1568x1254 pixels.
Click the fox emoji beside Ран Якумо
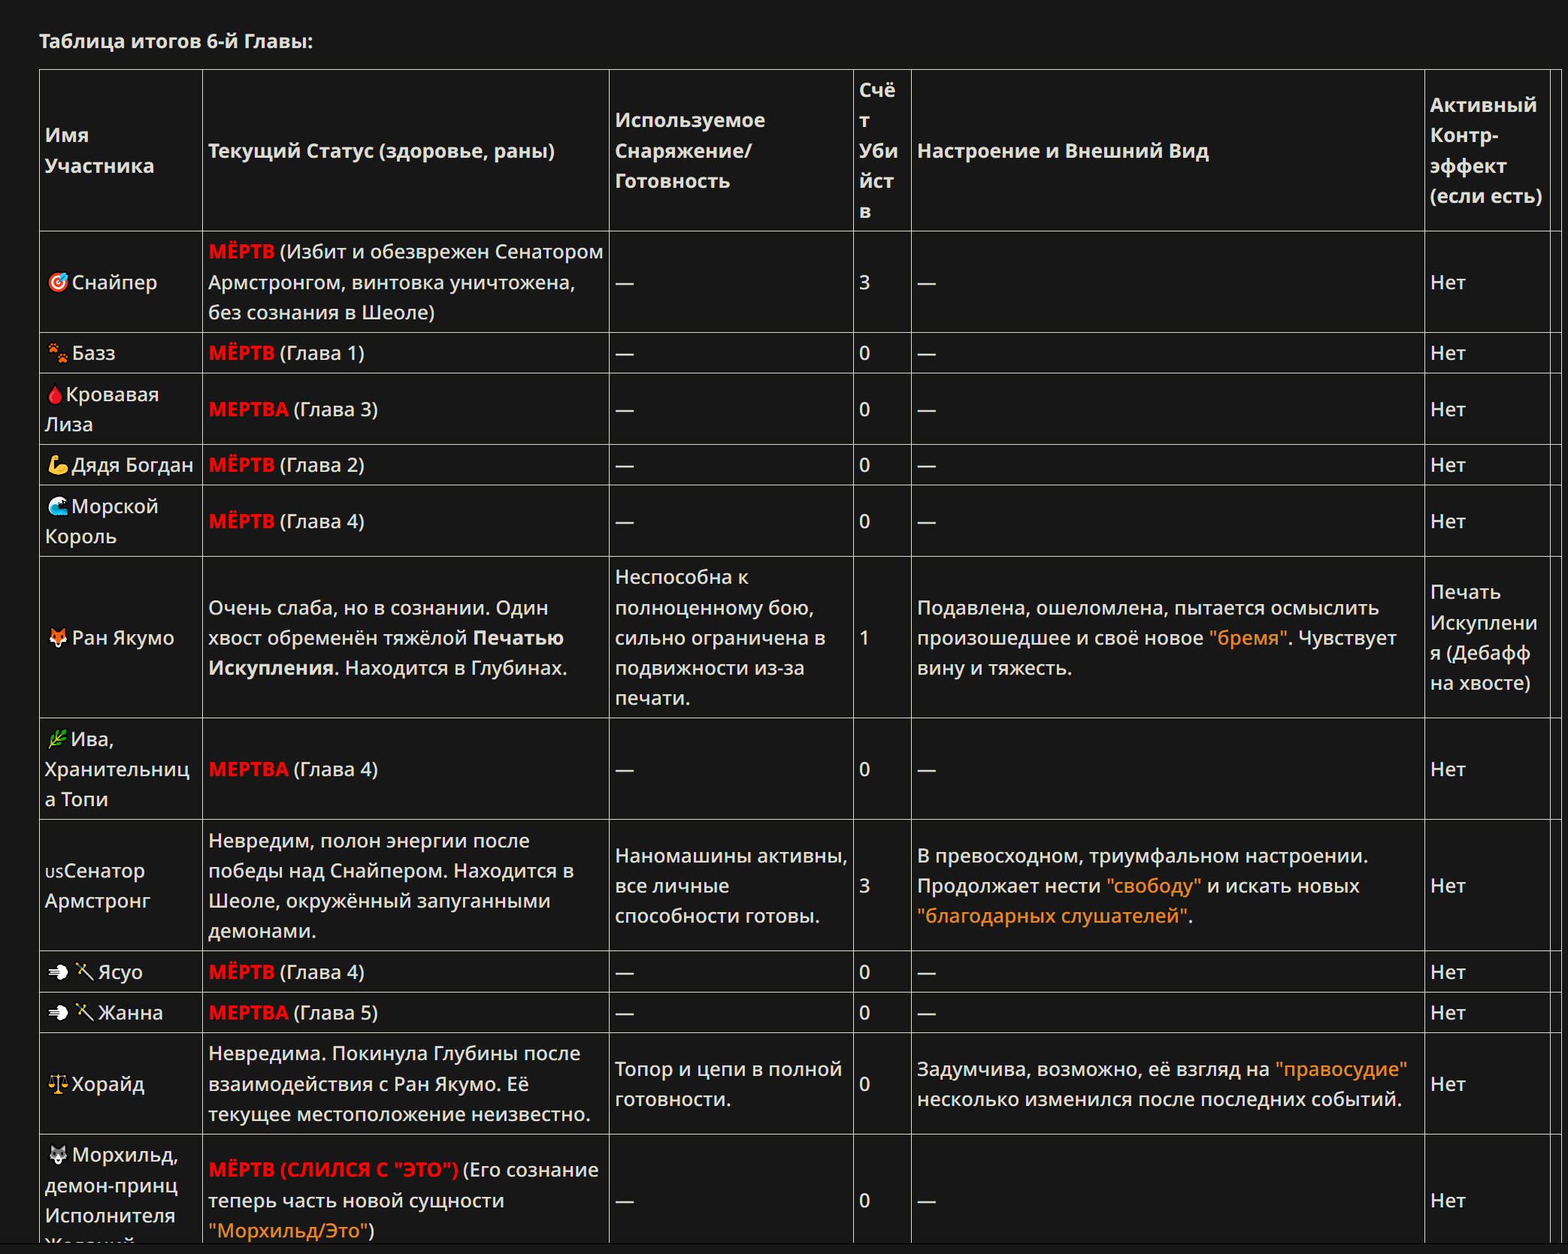[x=58, y=637]
